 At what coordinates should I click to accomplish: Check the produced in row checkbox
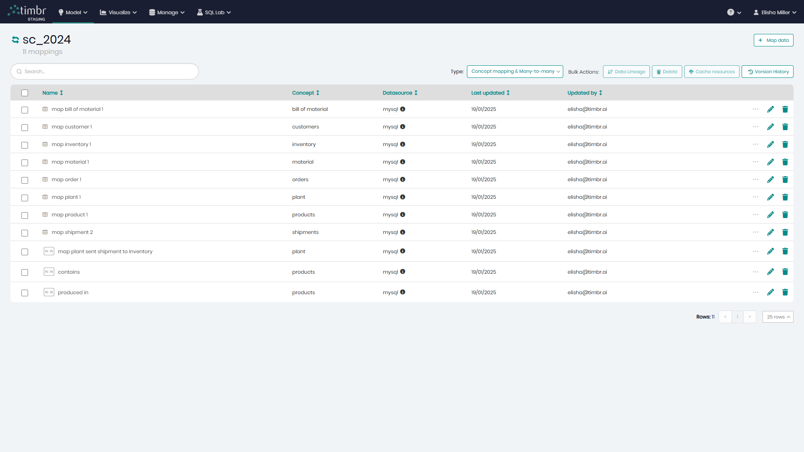click(25, 293)
